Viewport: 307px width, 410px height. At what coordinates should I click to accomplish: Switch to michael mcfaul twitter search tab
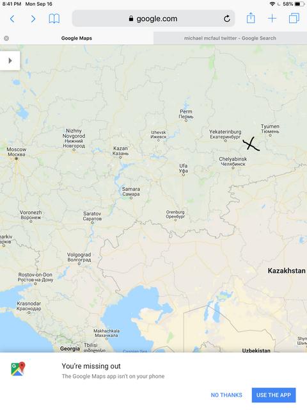pyautogui.click(x=230, y=38)
